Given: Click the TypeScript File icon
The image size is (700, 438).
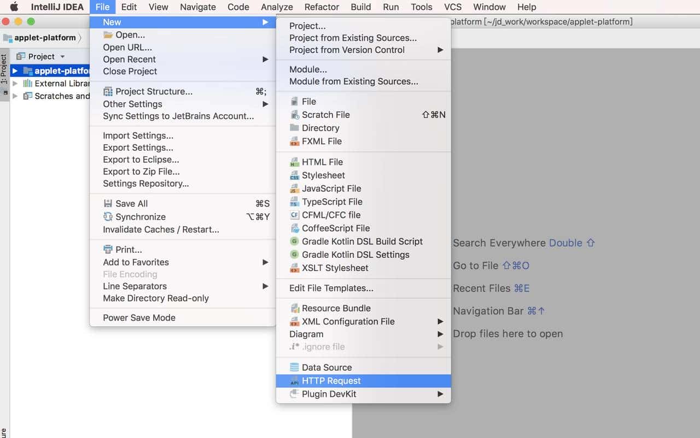Looking at the screenshot, I should click(294, 202).
